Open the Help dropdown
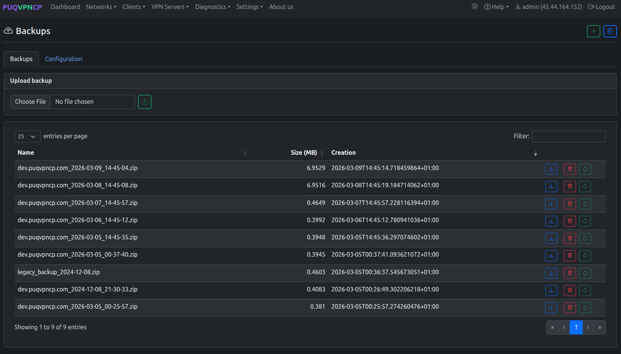621x354 pixels. (496, 7)
